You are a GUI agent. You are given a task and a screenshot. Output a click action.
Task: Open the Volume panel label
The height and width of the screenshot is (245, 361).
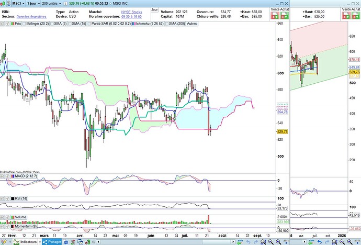coord(19,217)
